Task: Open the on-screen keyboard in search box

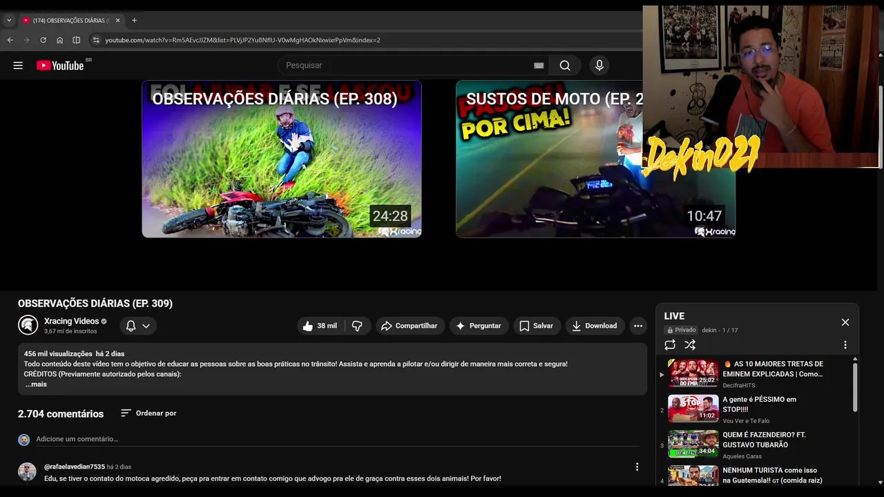Action: tap(539, 66)
